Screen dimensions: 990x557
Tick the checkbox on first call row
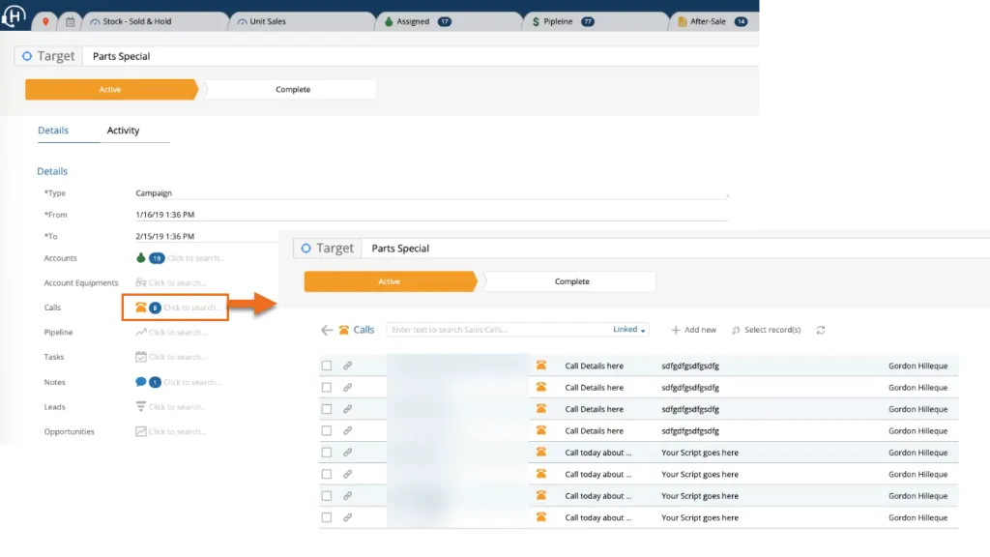pos(327,366)
